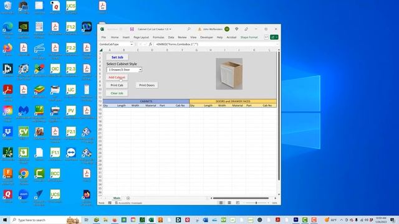
Task: Click the Accessibility Investigate status item
Action: point(128,203)
